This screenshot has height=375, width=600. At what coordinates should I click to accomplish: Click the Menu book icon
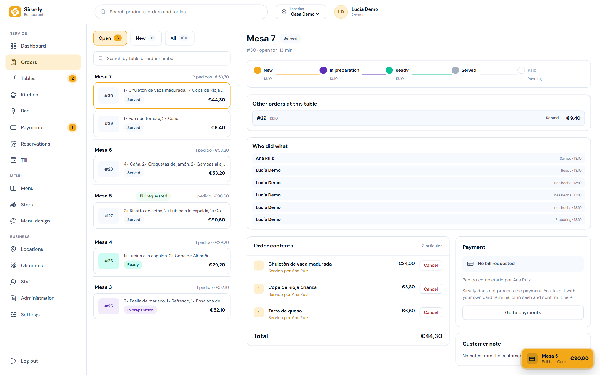point(13,188)
